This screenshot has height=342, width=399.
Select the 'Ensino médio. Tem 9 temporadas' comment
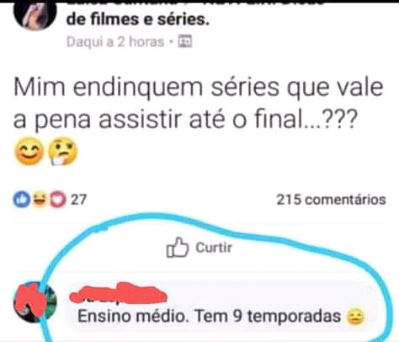click(x=209, y=316)
